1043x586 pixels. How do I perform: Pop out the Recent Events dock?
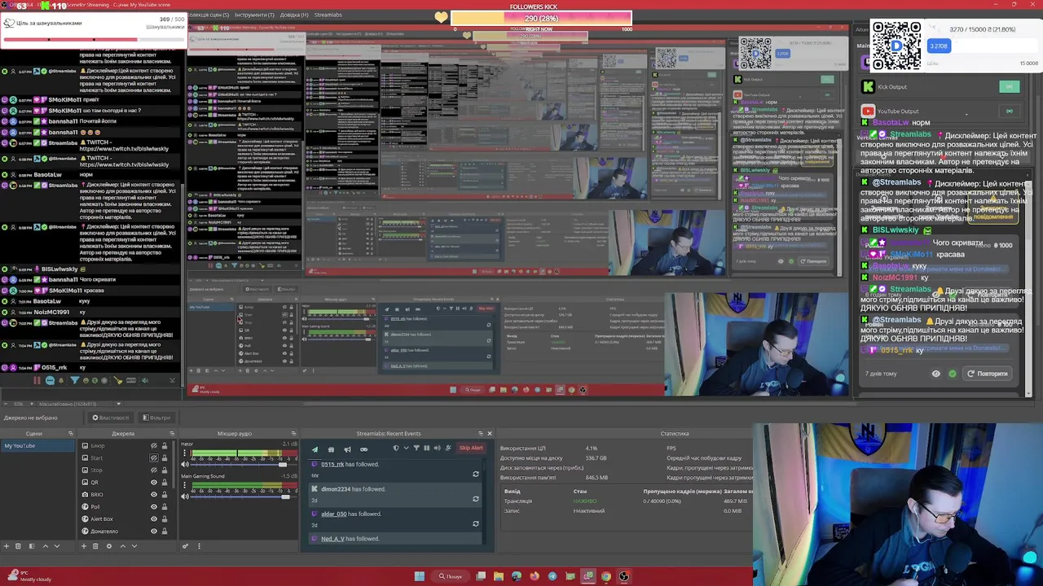pyautogui.click(x=481, y=434)
